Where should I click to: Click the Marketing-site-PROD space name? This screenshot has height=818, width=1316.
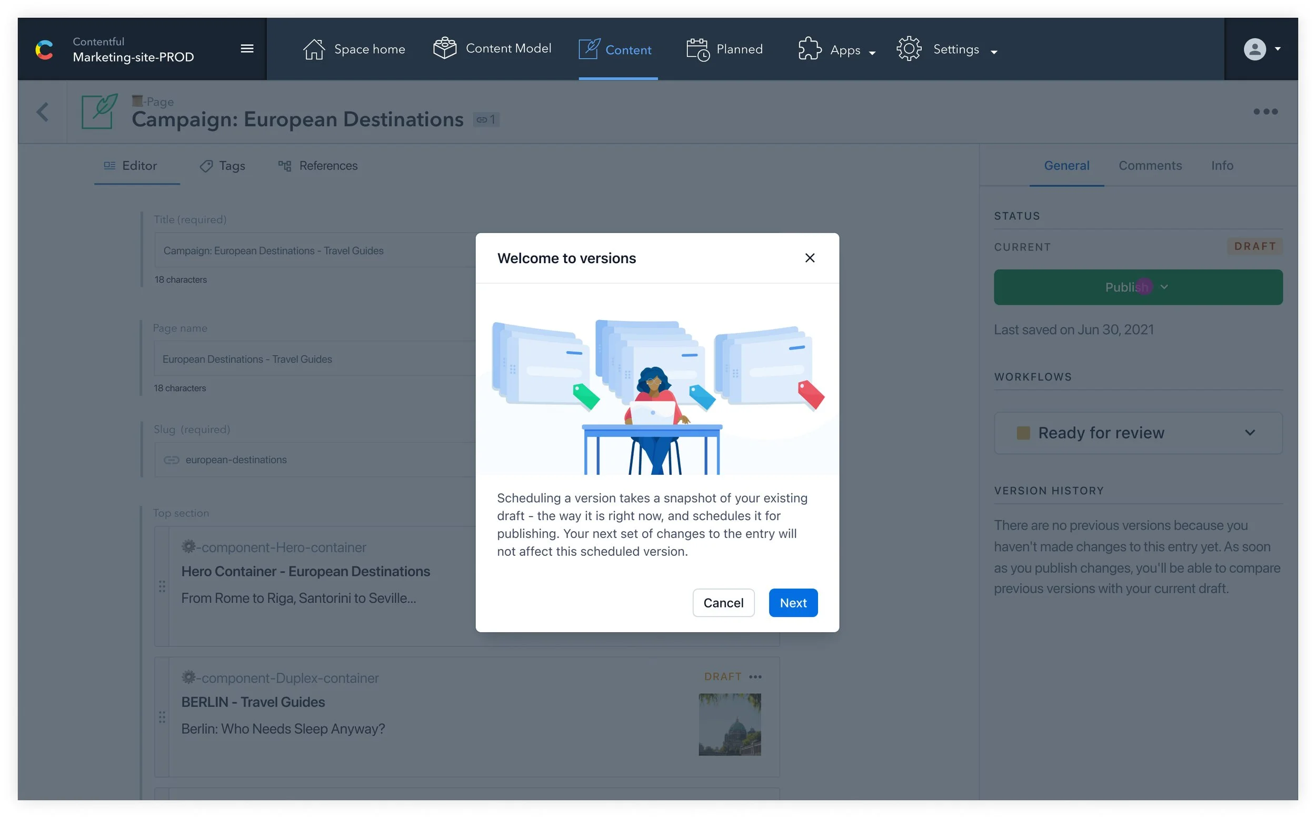133,57
